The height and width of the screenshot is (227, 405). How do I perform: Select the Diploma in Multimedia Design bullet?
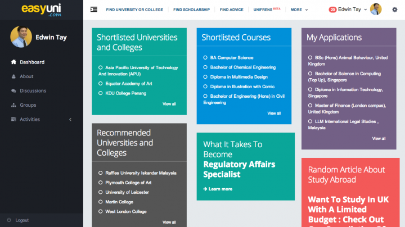pyautogui.click(x=205, y=77)
